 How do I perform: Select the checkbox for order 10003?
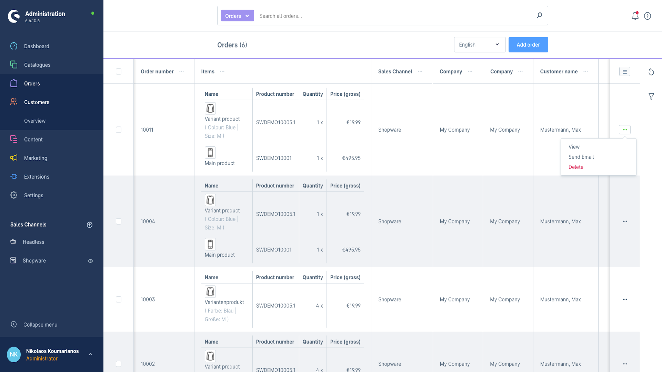(119, 300)
